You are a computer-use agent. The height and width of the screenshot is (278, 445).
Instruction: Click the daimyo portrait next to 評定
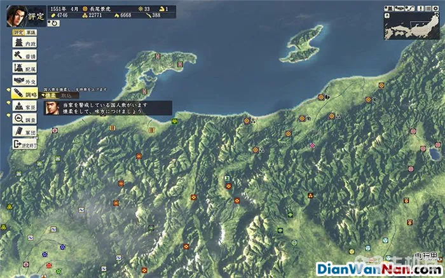pyautogui.click(x=17, y=16)
